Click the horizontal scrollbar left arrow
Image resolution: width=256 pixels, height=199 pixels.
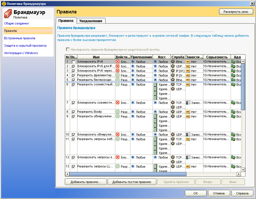pyautogui.click(x=67, y=174)
